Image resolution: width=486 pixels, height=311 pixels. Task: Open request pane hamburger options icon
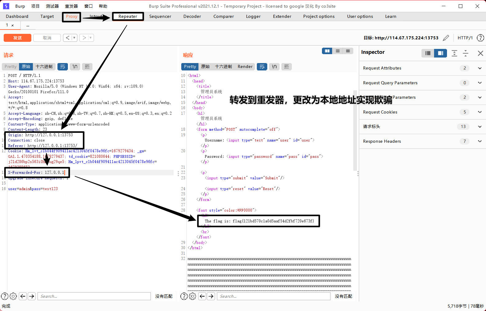pyautogui.click(x=87, y=66)
